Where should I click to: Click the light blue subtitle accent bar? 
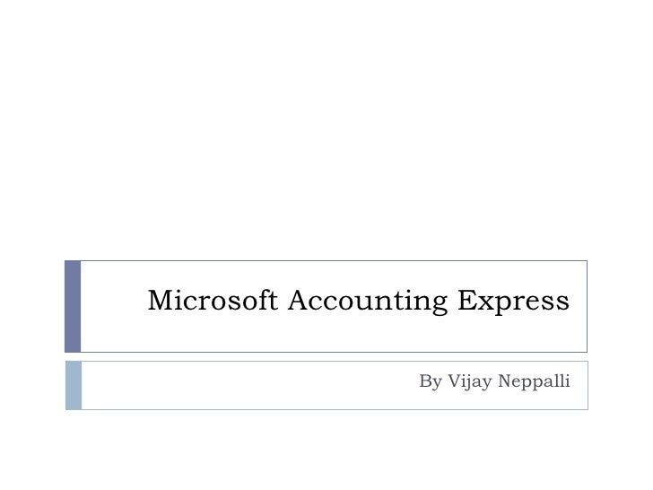coord(74,385)
